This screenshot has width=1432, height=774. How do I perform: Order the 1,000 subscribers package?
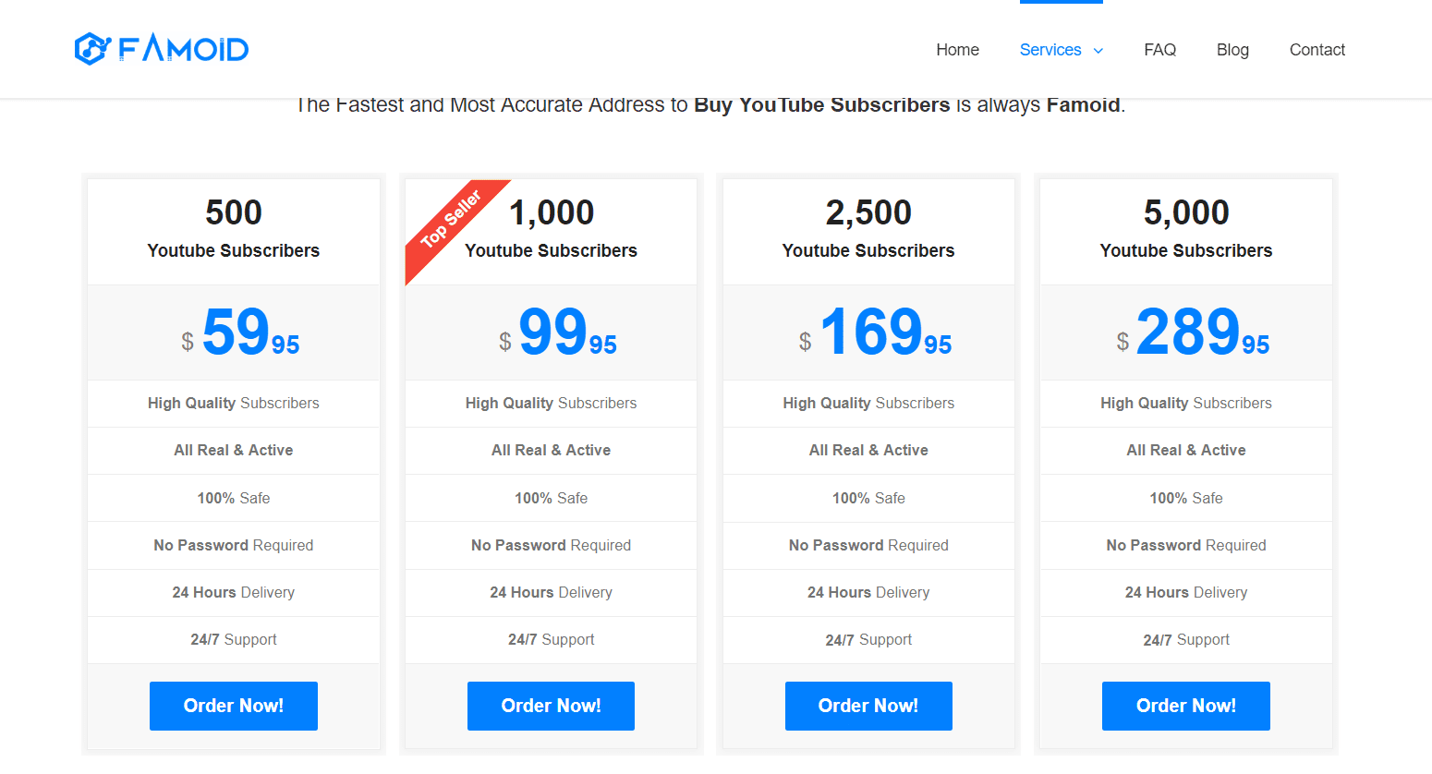(x=551, y=706)
